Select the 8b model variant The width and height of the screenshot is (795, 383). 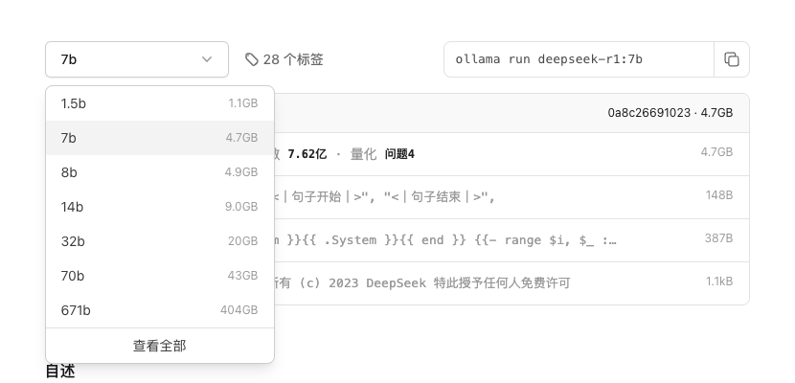click(159, 172)
